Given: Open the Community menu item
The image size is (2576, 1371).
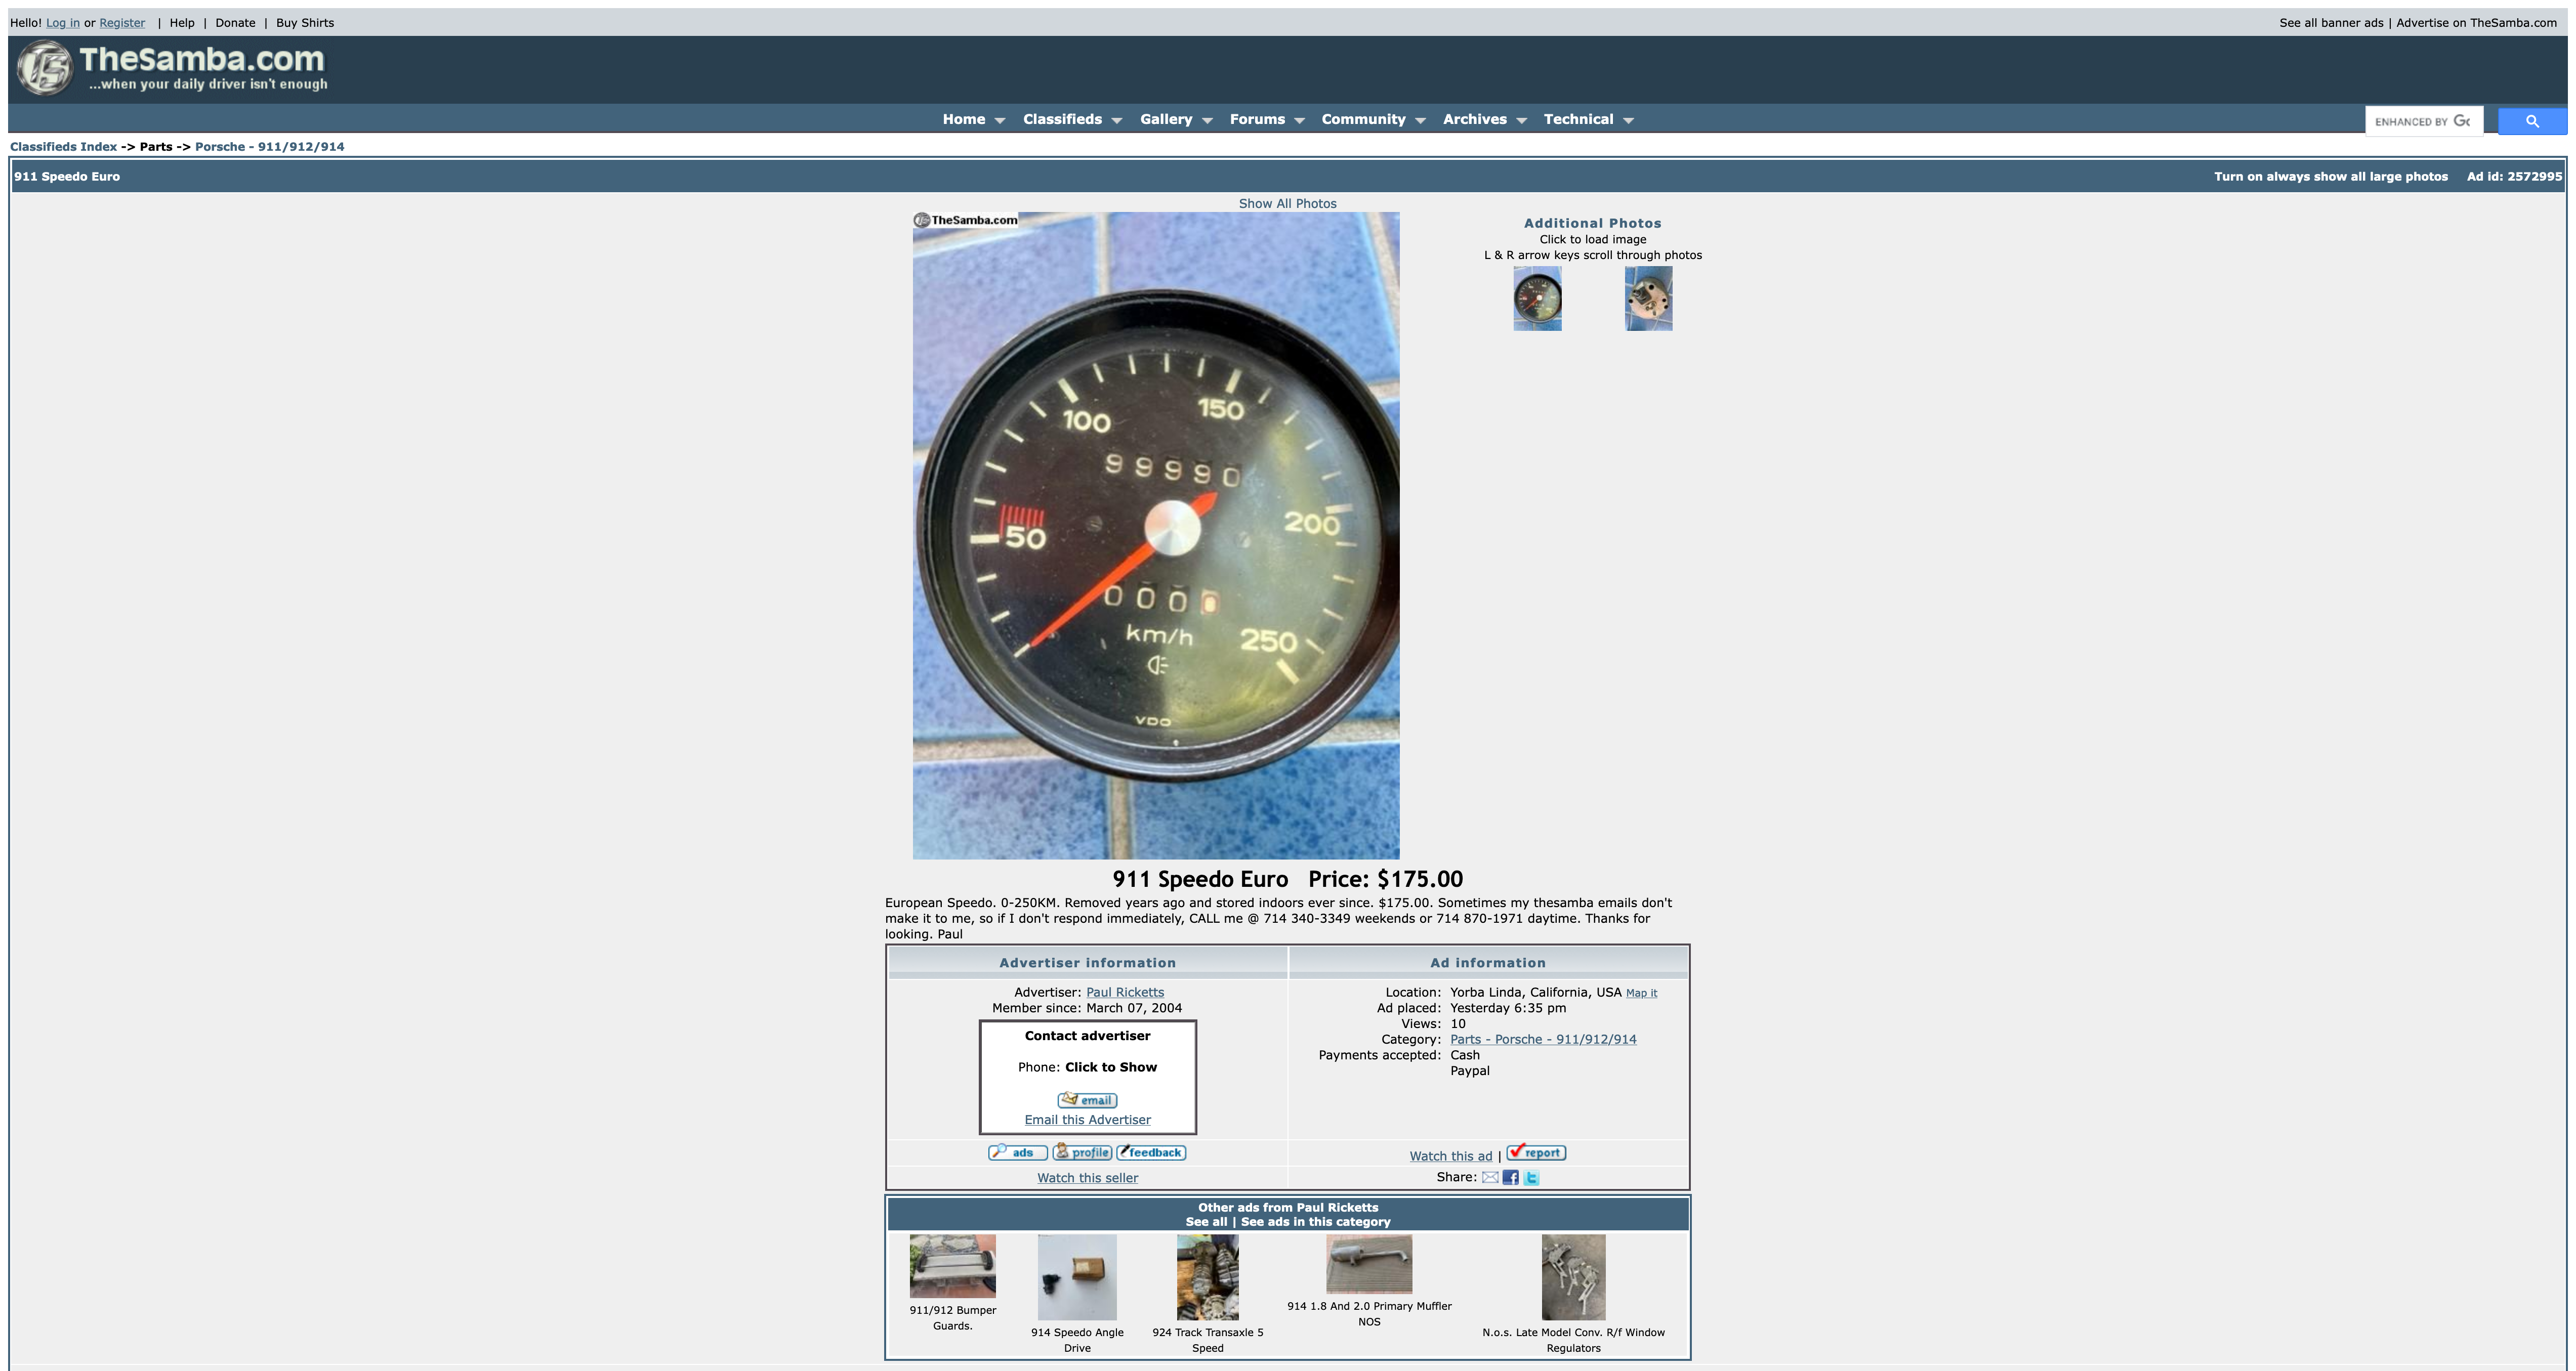Looking at the screenshot, I should pos(1363,119).
